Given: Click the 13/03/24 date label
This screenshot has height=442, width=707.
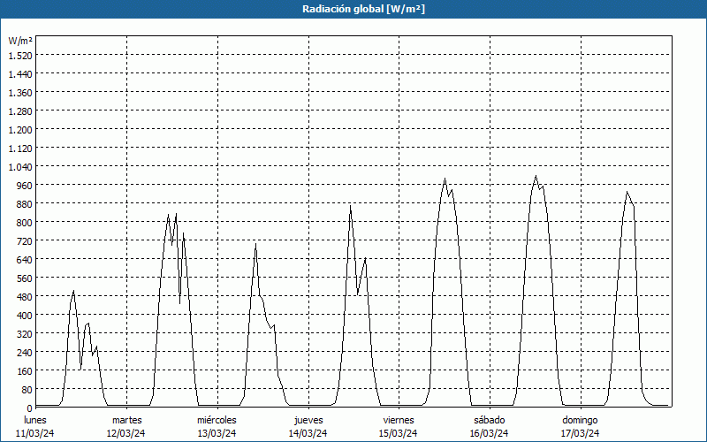Looking at the screenshot, I should tap(217, 433).
